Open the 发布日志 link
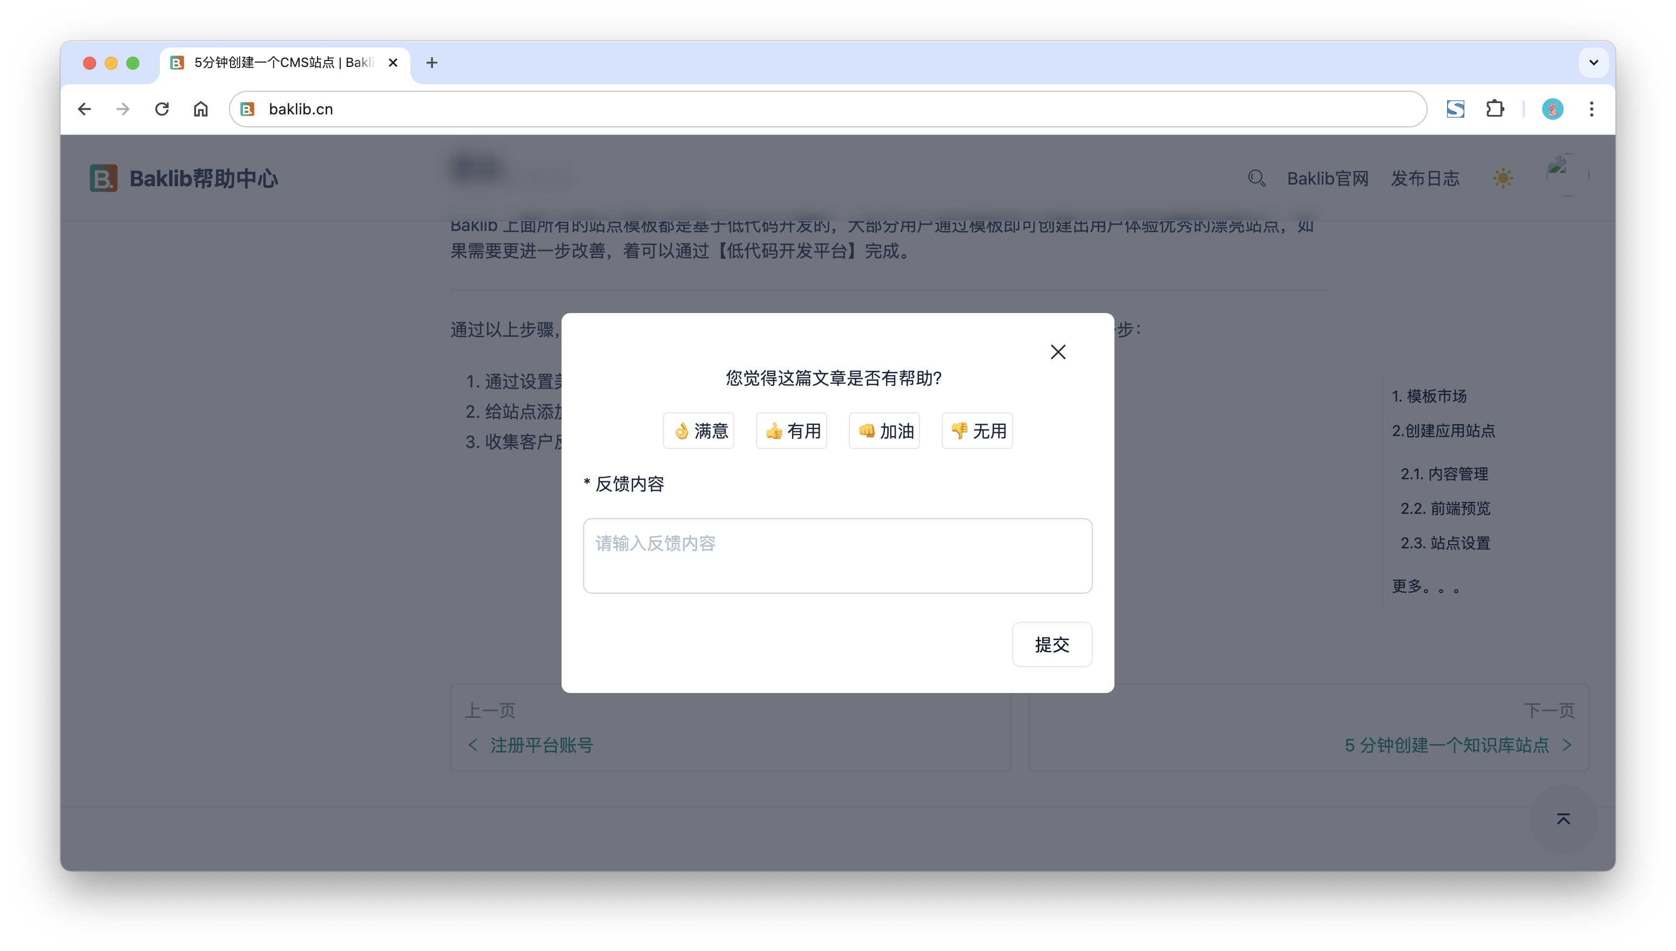Screen dimensions: 1676x951 1425,178
